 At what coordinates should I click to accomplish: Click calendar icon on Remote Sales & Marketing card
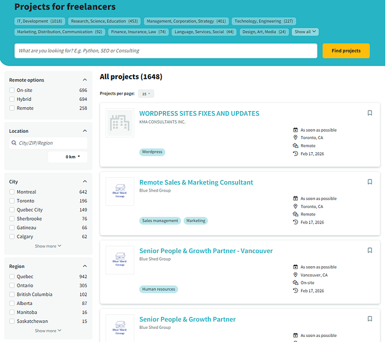pyautogui.click(x=295, y=198)
